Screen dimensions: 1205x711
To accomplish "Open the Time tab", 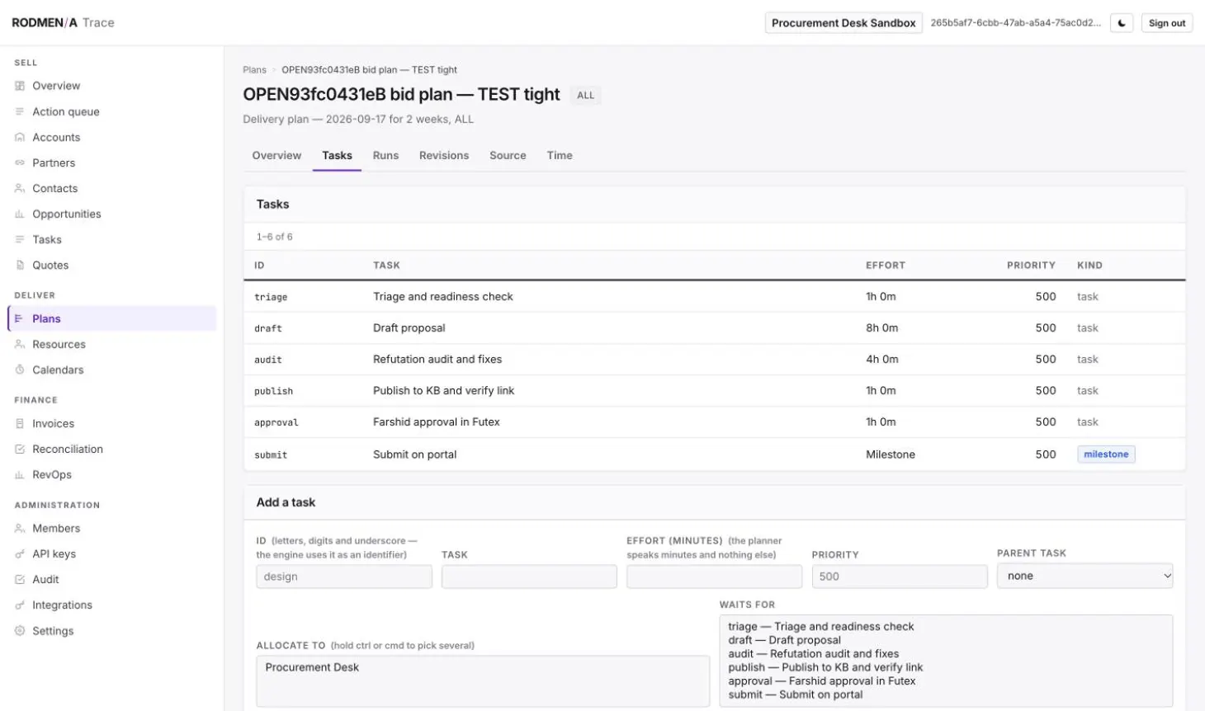I will coord(560,155).
